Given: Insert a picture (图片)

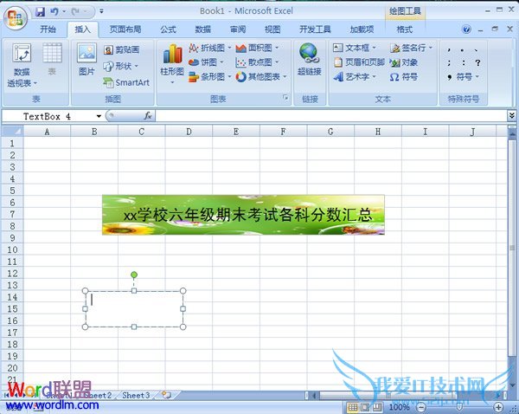Looking at the screenshot, I should (x=86, y=60).
